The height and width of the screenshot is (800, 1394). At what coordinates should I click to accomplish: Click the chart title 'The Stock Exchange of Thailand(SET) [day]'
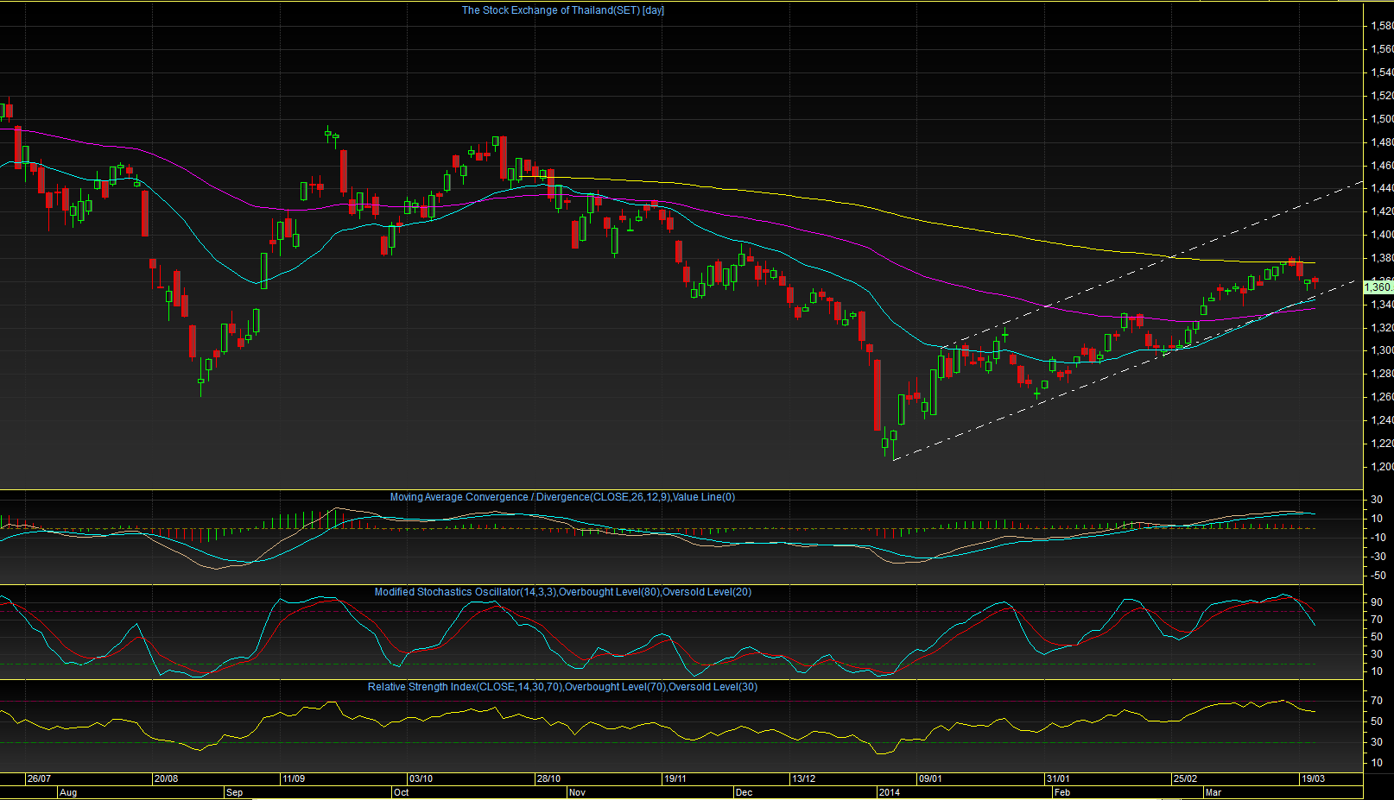click(562, 10)
